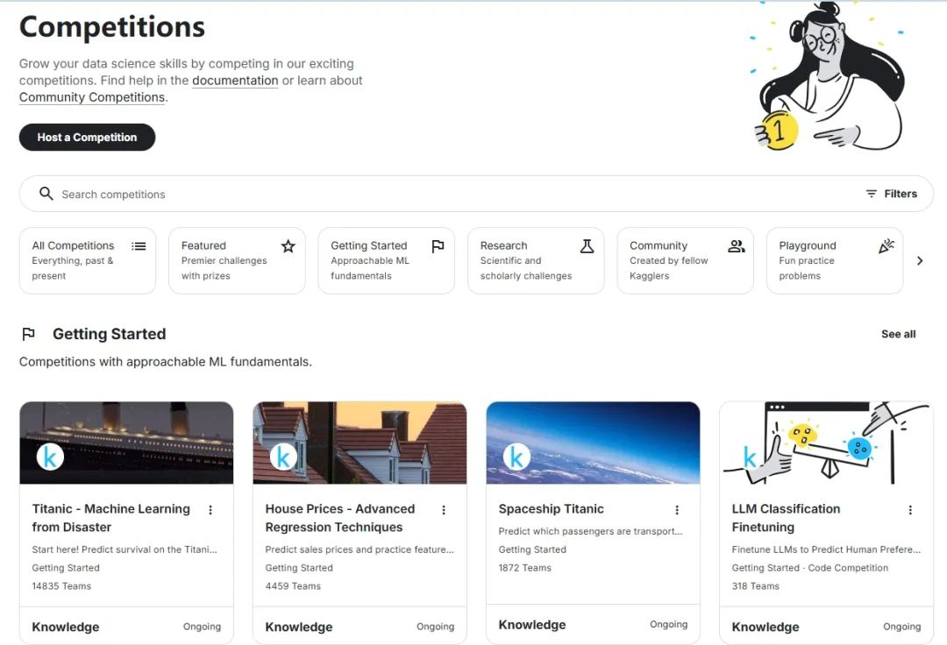Open more options for Titanic competition
Viewport: 947px width, 645px height.
pyautogui.click(x=210, y=510)
